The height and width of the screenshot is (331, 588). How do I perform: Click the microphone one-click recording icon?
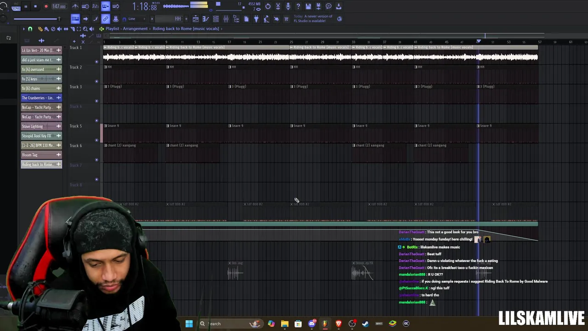coord(288,6)
